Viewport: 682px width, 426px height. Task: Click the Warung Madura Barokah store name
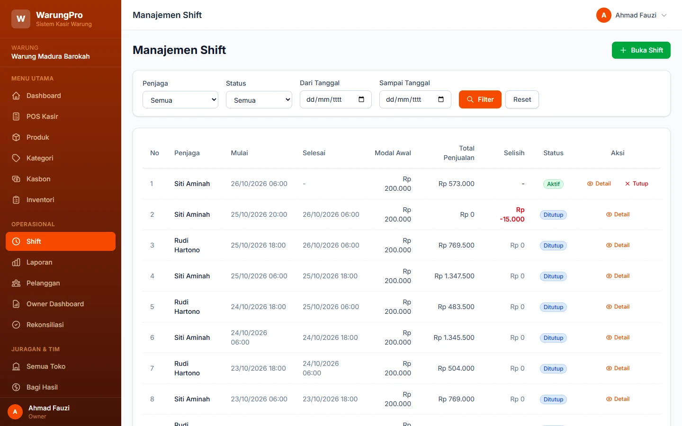(51, 56)
